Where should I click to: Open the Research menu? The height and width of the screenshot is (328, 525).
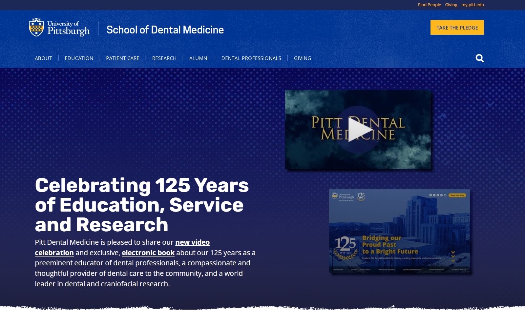point(164,58)
